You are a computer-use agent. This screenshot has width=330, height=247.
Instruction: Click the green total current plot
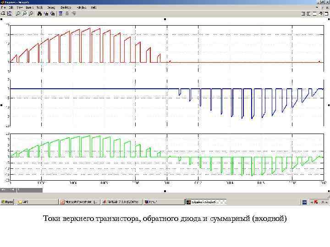click(x=167, y=157)
